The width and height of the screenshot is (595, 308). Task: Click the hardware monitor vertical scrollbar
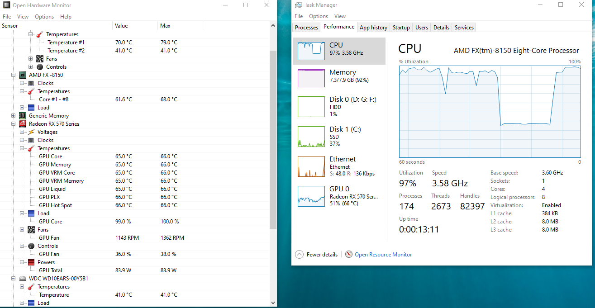[273, 139]
